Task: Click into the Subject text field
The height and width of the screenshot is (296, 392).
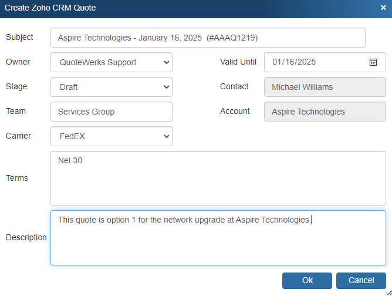Action: click(208, 38)
